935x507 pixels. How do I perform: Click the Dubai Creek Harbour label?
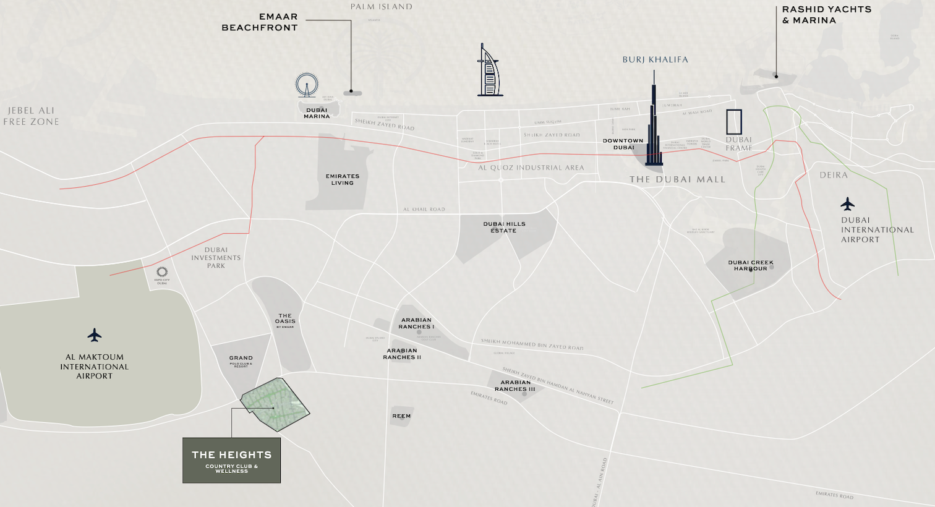click(751, 265)
